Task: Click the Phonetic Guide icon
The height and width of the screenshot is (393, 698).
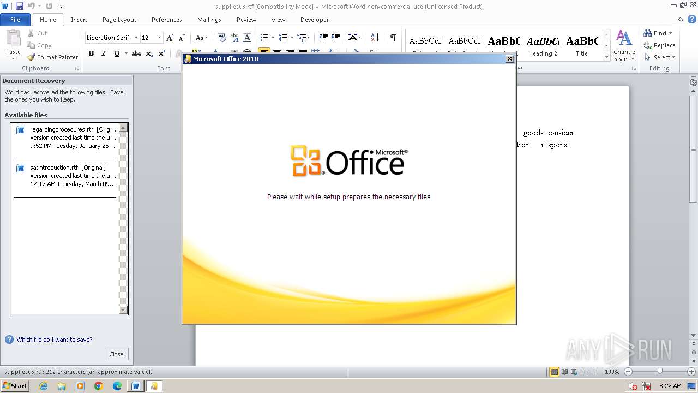Action: (234, 38)
